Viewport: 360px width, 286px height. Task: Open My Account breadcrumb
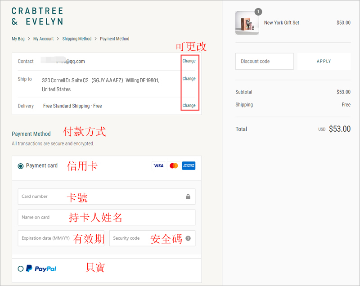click(43, 39)
